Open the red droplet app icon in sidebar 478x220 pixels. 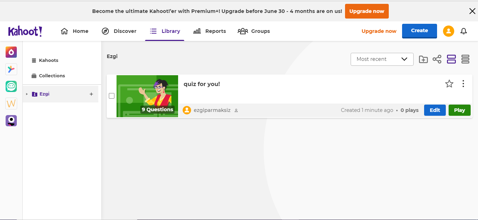coord(11,52)
